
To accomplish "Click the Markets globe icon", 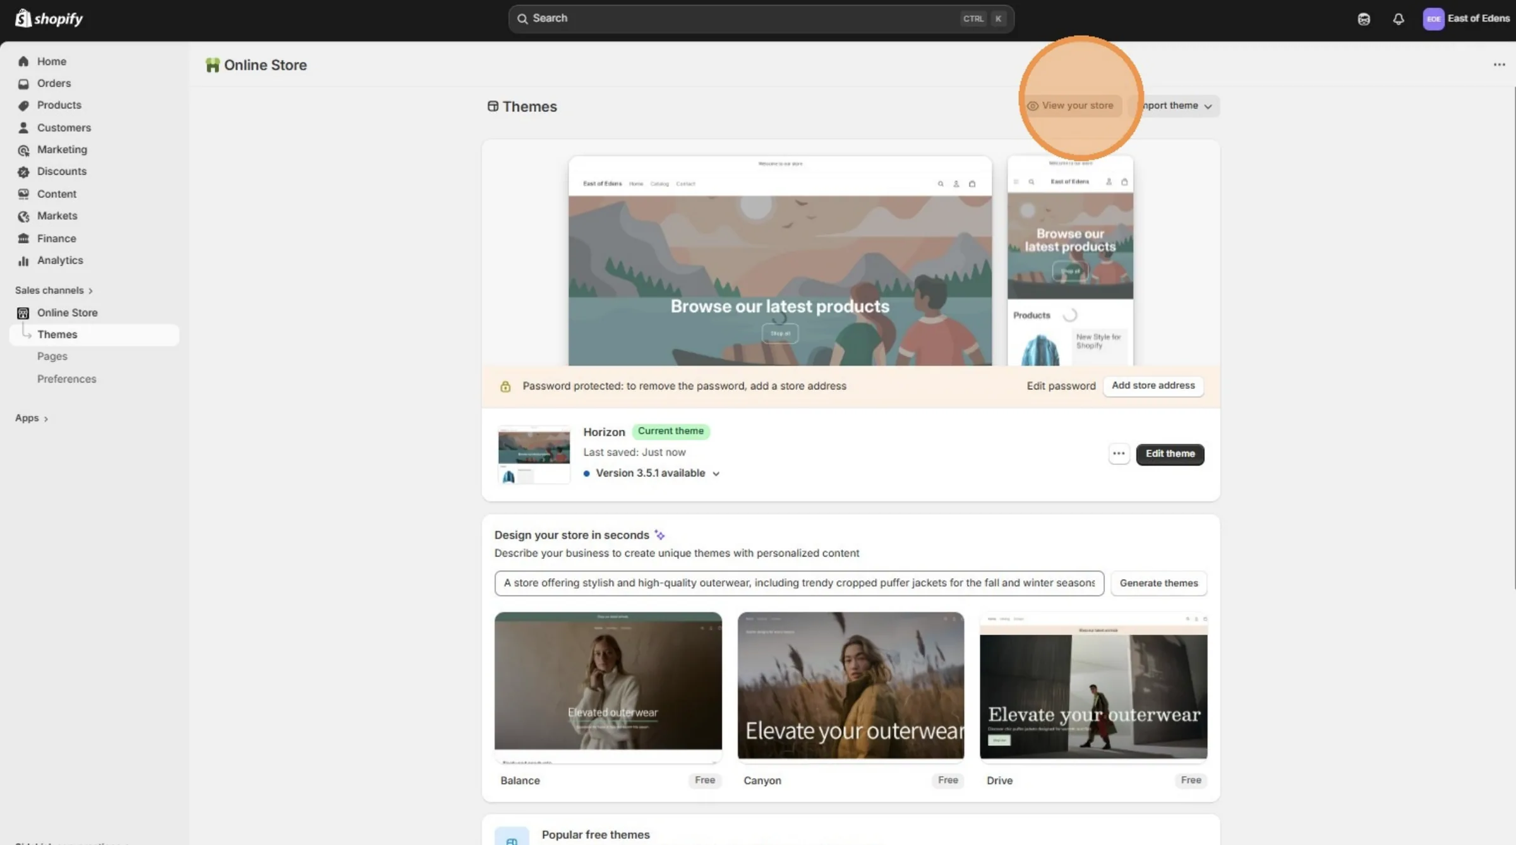I will (x=23, y=216).
